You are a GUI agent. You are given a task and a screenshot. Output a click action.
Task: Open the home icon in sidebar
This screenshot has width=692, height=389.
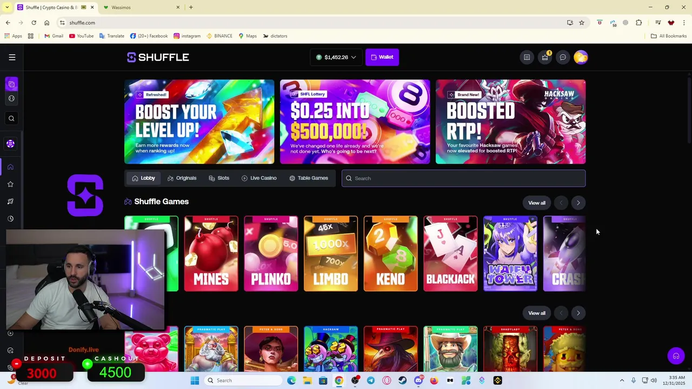click(10, 167)
